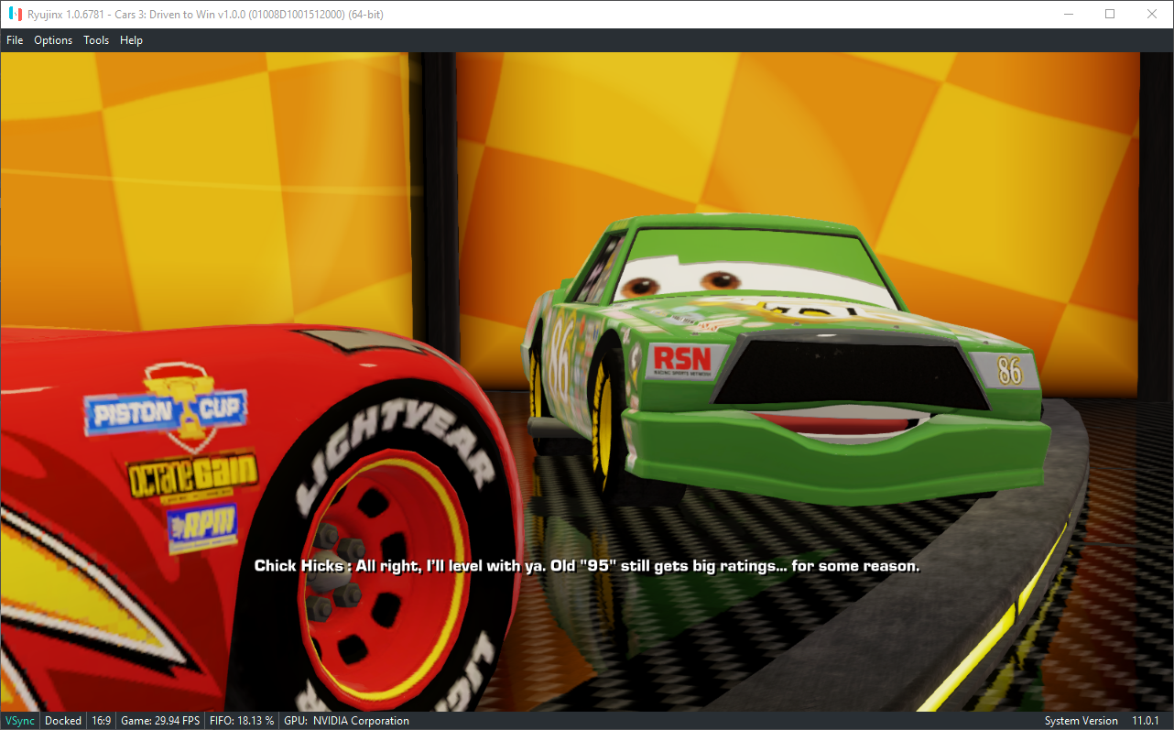This screenshot has height=730, width=1174.
Task: Close the Ryujinx window
Action: [x=1152, y=14]
